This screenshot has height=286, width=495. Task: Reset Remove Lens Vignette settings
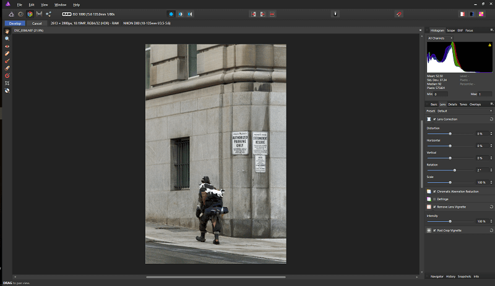tap(491, 207)
